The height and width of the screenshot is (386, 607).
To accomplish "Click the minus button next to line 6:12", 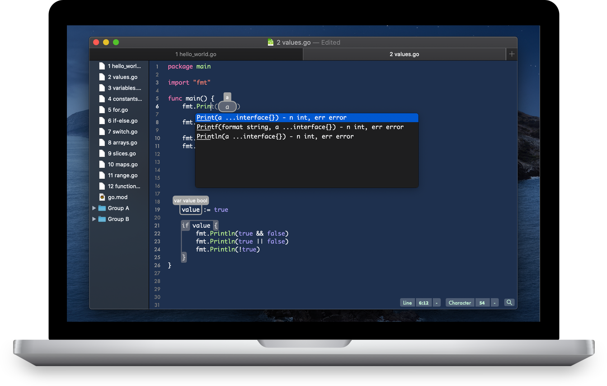I will [x=437, y=303].
